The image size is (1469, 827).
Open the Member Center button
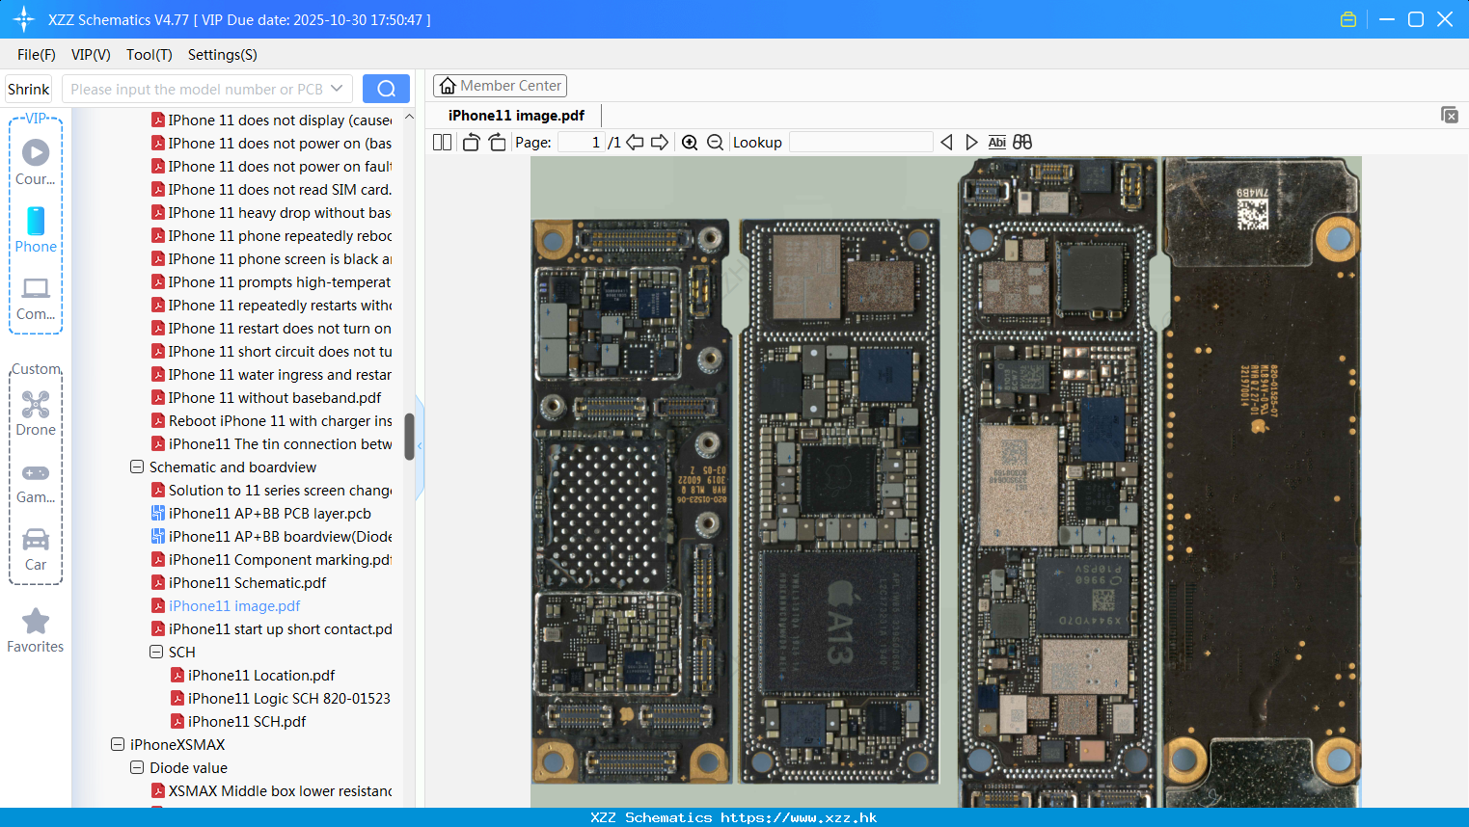pyautogui.click(x=500, y=86)
